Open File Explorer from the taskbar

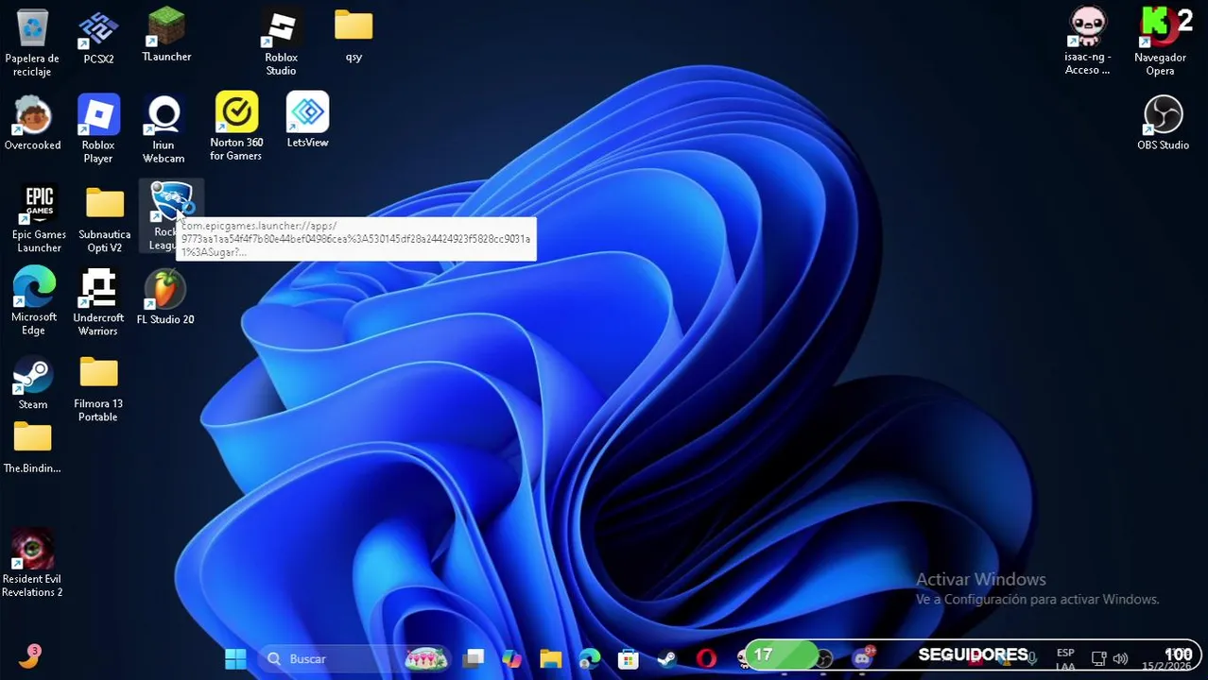click(550, 658)
